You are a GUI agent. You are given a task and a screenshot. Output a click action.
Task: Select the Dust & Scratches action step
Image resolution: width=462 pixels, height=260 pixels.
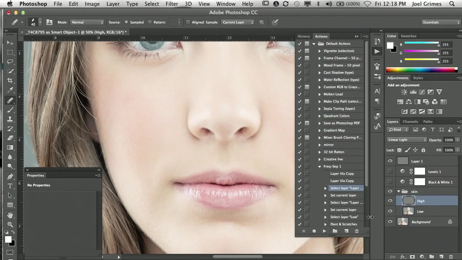343,224
